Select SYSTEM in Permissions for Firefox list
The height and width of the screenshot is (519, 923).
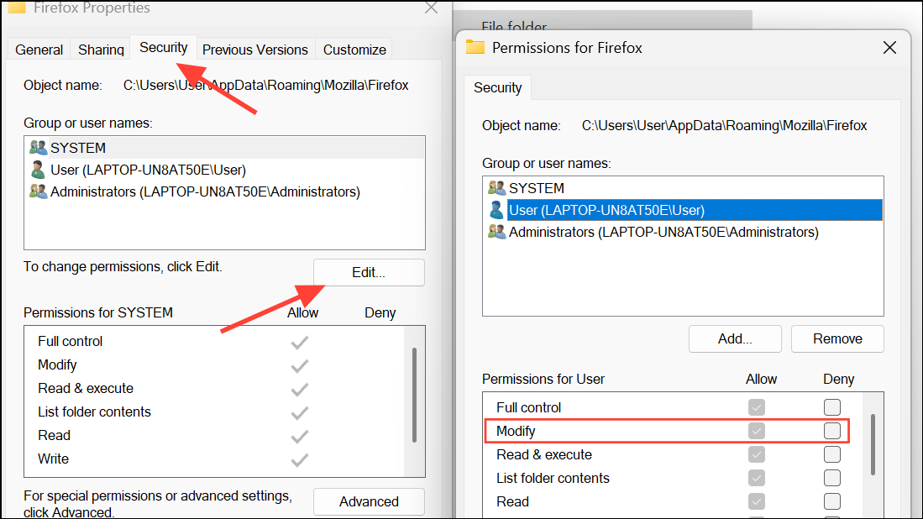(x=683, y=188)
